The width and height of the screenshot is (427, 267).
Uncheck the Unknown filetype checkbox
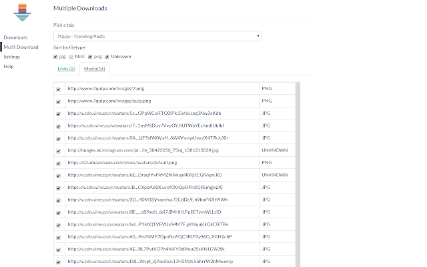click(x=107, y=57)
